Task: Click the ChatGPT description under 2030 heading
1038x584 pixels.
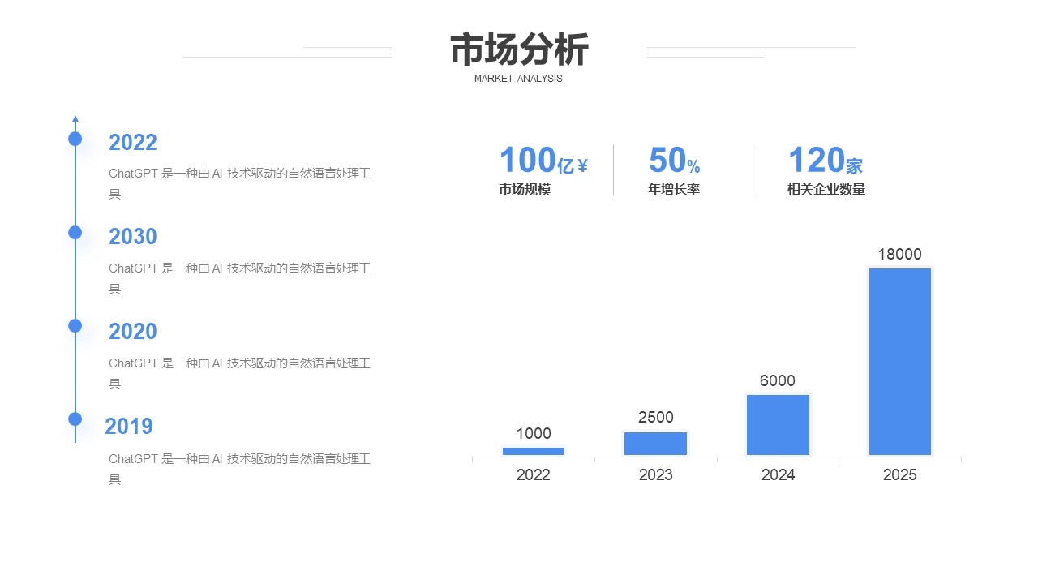Action: [240, 278]
